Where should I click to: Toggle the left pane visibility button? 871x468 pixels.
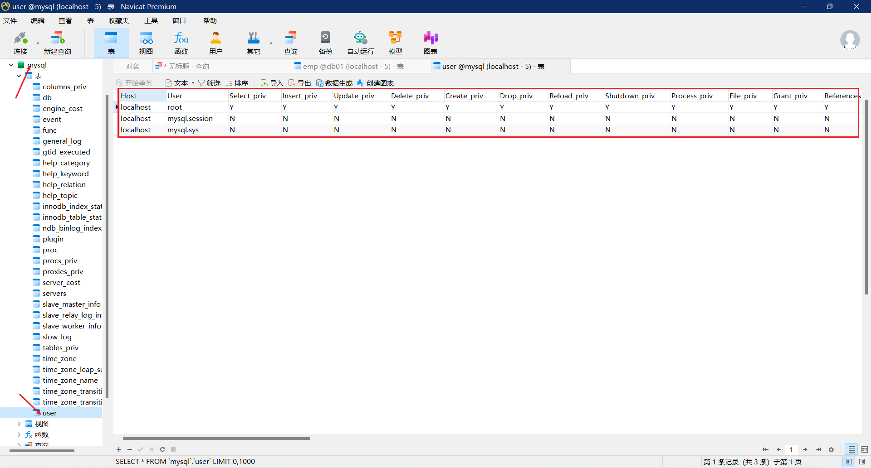[x=849, y=462]
